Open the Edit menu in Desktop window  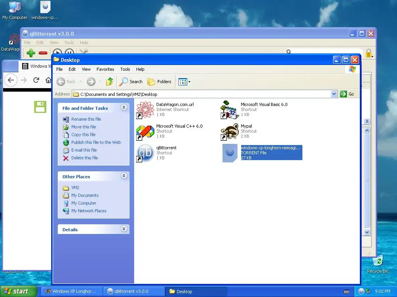(x=72, y=69)
